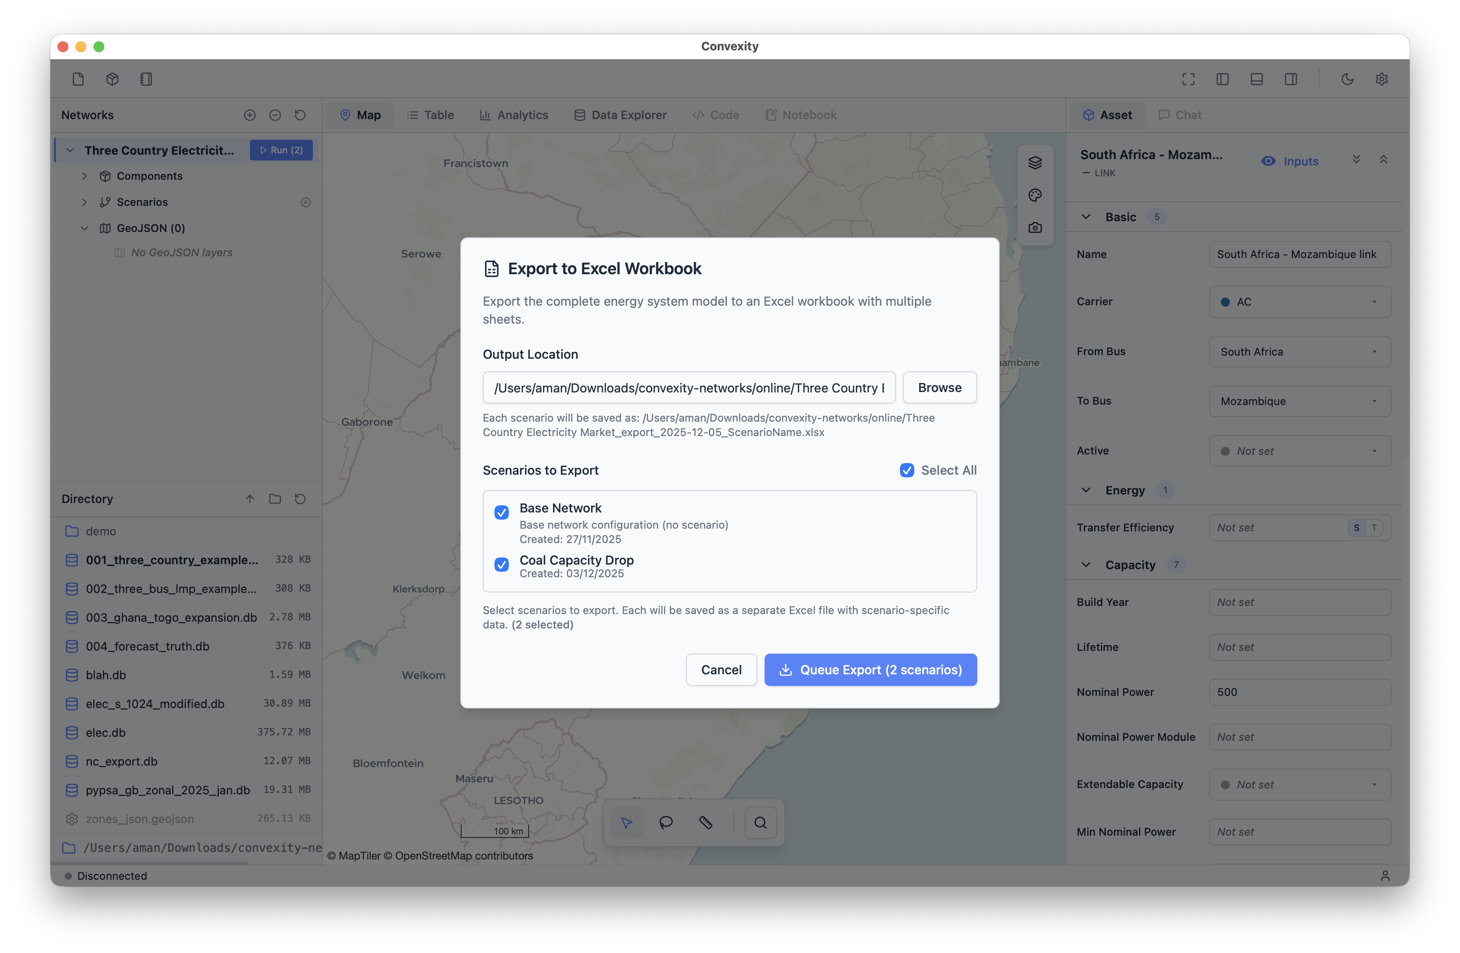Click the Browse button
Viewport: 1460px width, 953px height.
coord(939,388)
